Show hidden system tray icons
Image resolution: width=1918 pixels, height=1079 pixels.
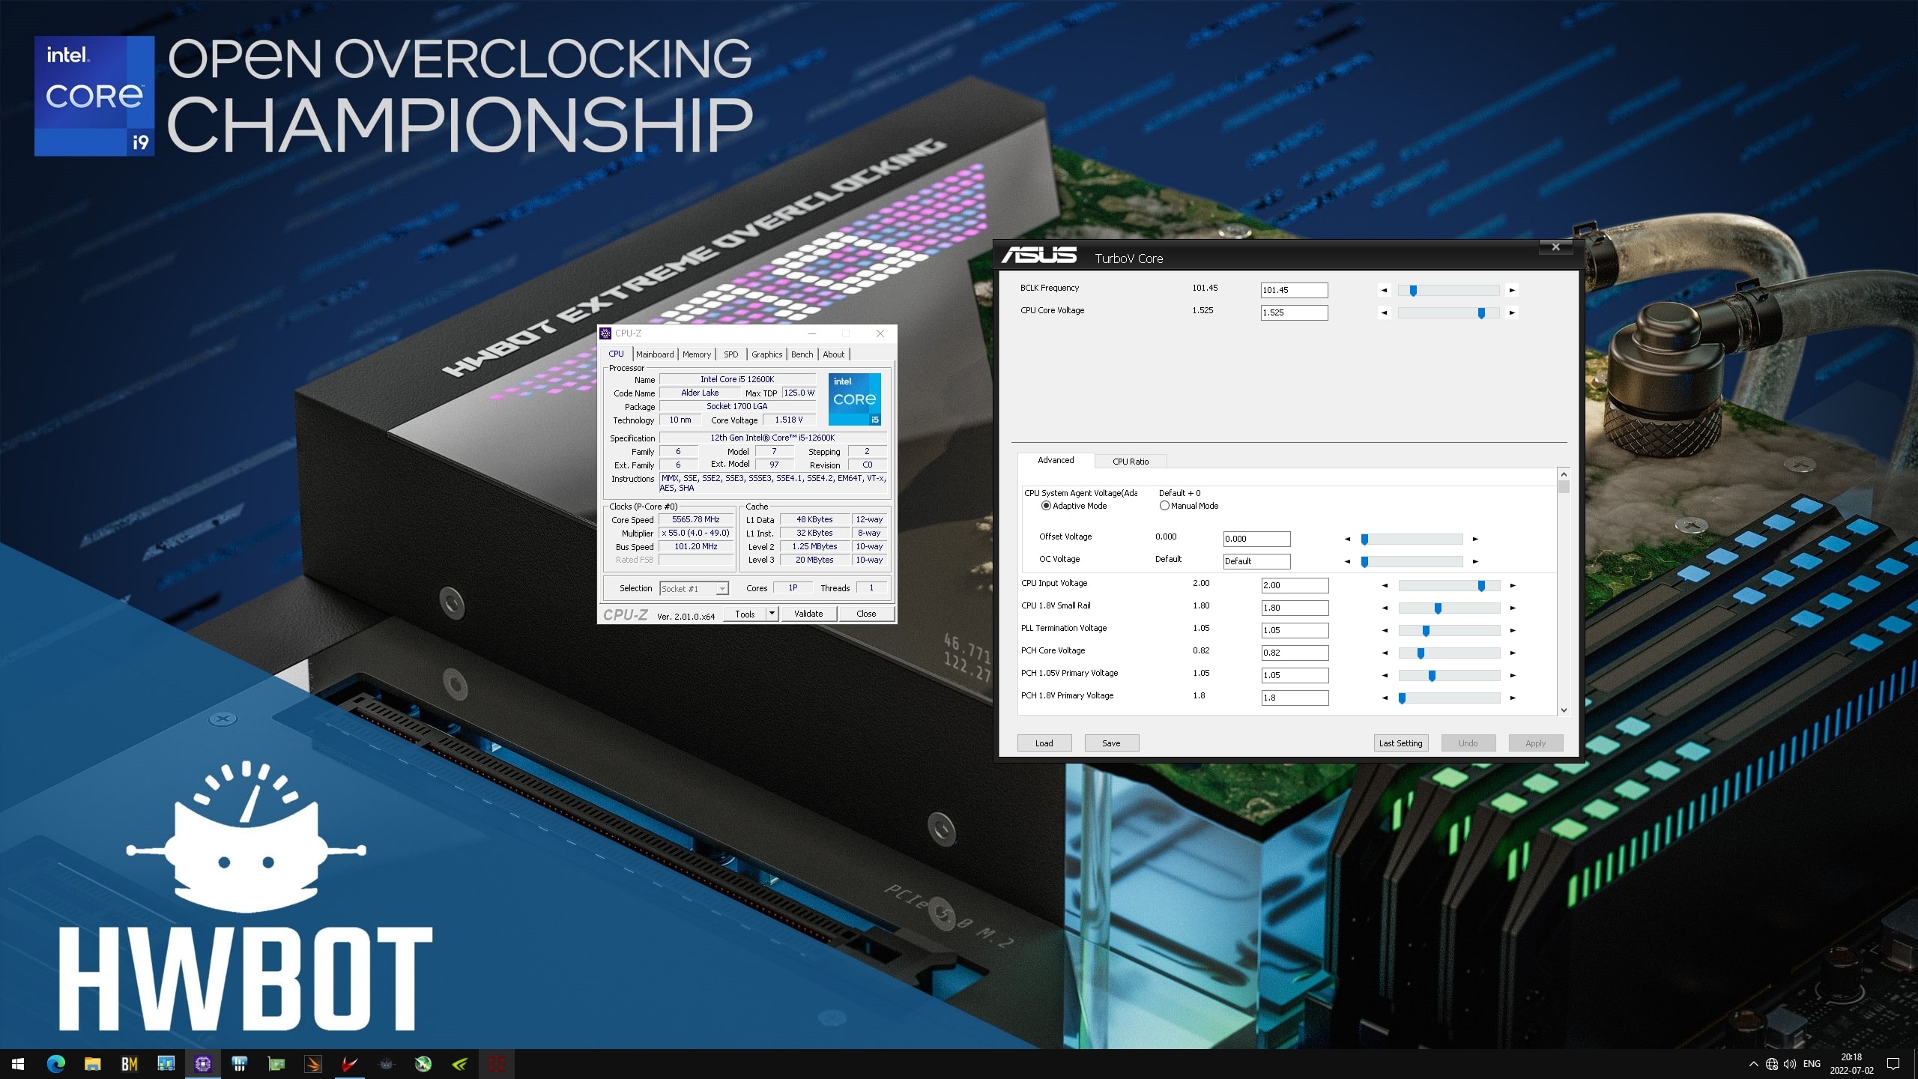(x=1753, y=1064)
